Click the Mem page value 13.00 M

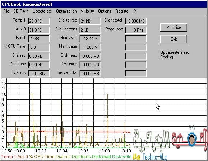pos(90,47)
